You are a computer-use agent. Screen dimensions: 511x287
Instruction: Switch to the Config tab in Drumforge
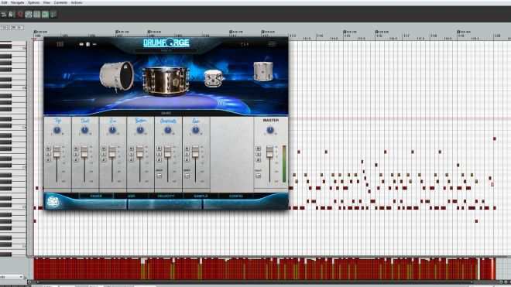click(x=236, y=196)
